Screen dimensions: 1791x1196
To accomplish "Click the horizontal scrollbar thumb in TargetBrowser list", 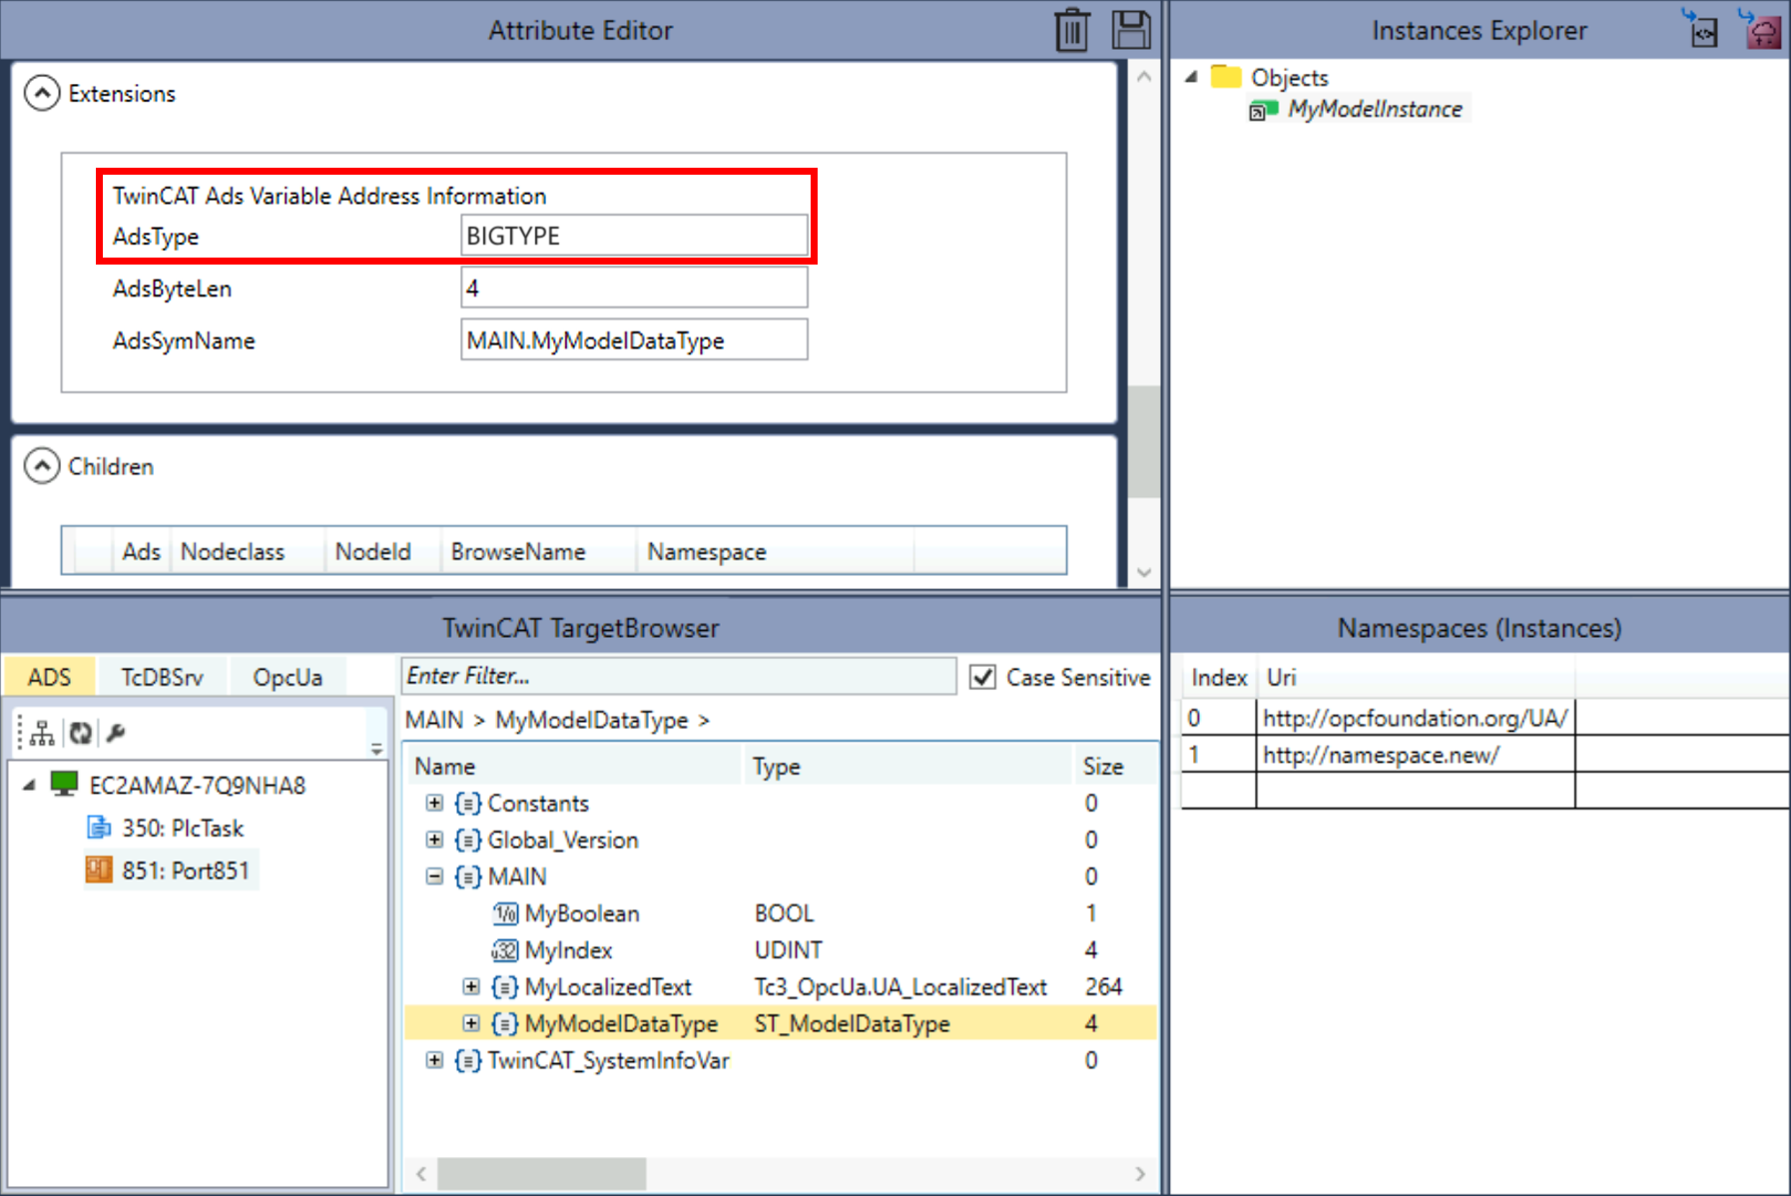I will tap(541, 1173).
